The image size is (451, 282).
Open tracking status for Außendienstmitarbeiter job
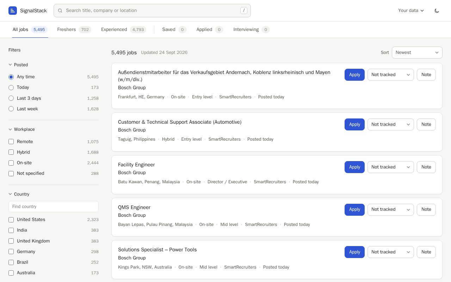pyautogui.click(x=391, y=75)
